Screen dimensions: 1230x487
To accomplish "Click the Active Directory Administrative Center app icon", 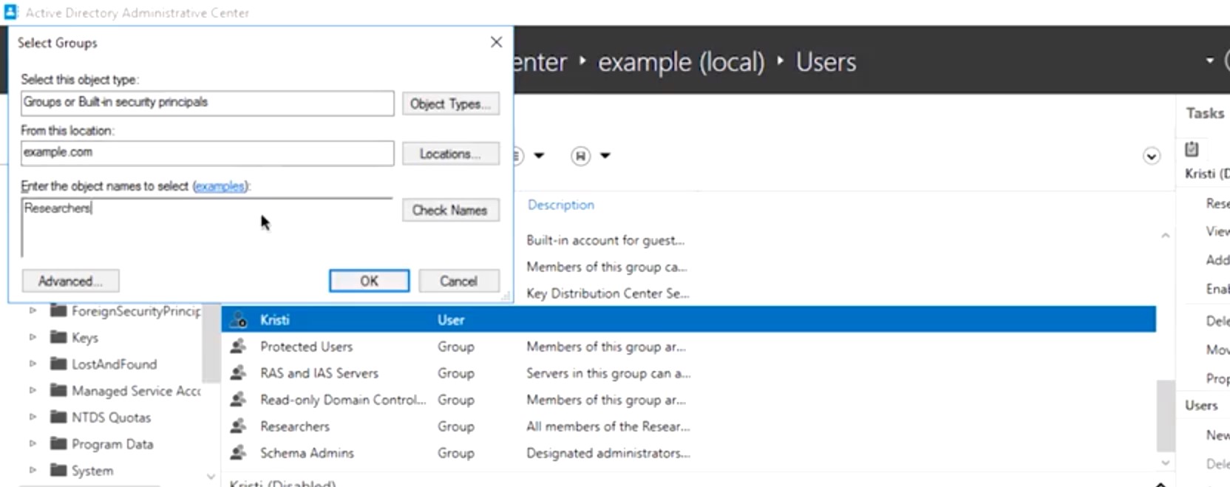I will (11, 12).
